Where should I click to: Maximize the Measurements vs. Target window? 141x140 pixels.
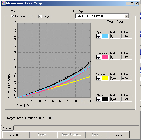132,3
